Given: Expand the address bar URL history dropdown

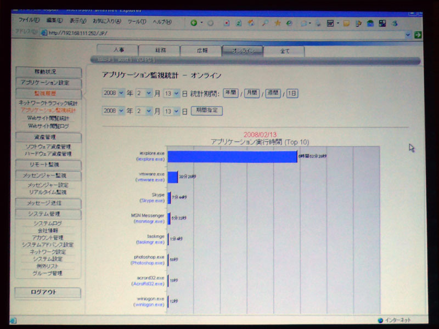Looking at the screenshot, I should click(408, 34).
